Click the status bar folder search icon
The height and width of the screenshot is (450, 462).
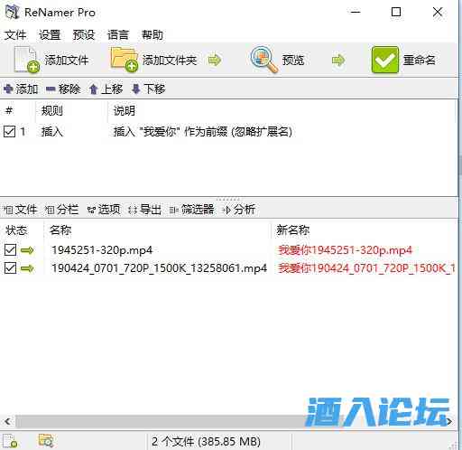pyautogui.click(x=46, y=441)
